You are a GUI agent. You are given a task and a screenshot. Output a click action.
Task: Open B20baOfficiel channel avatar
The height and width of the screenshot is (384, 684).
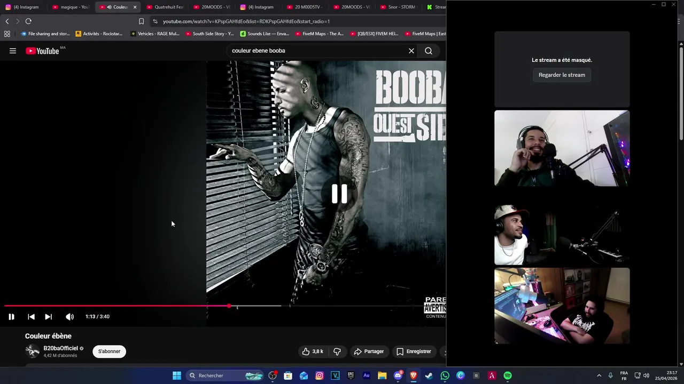pos(33,351)
